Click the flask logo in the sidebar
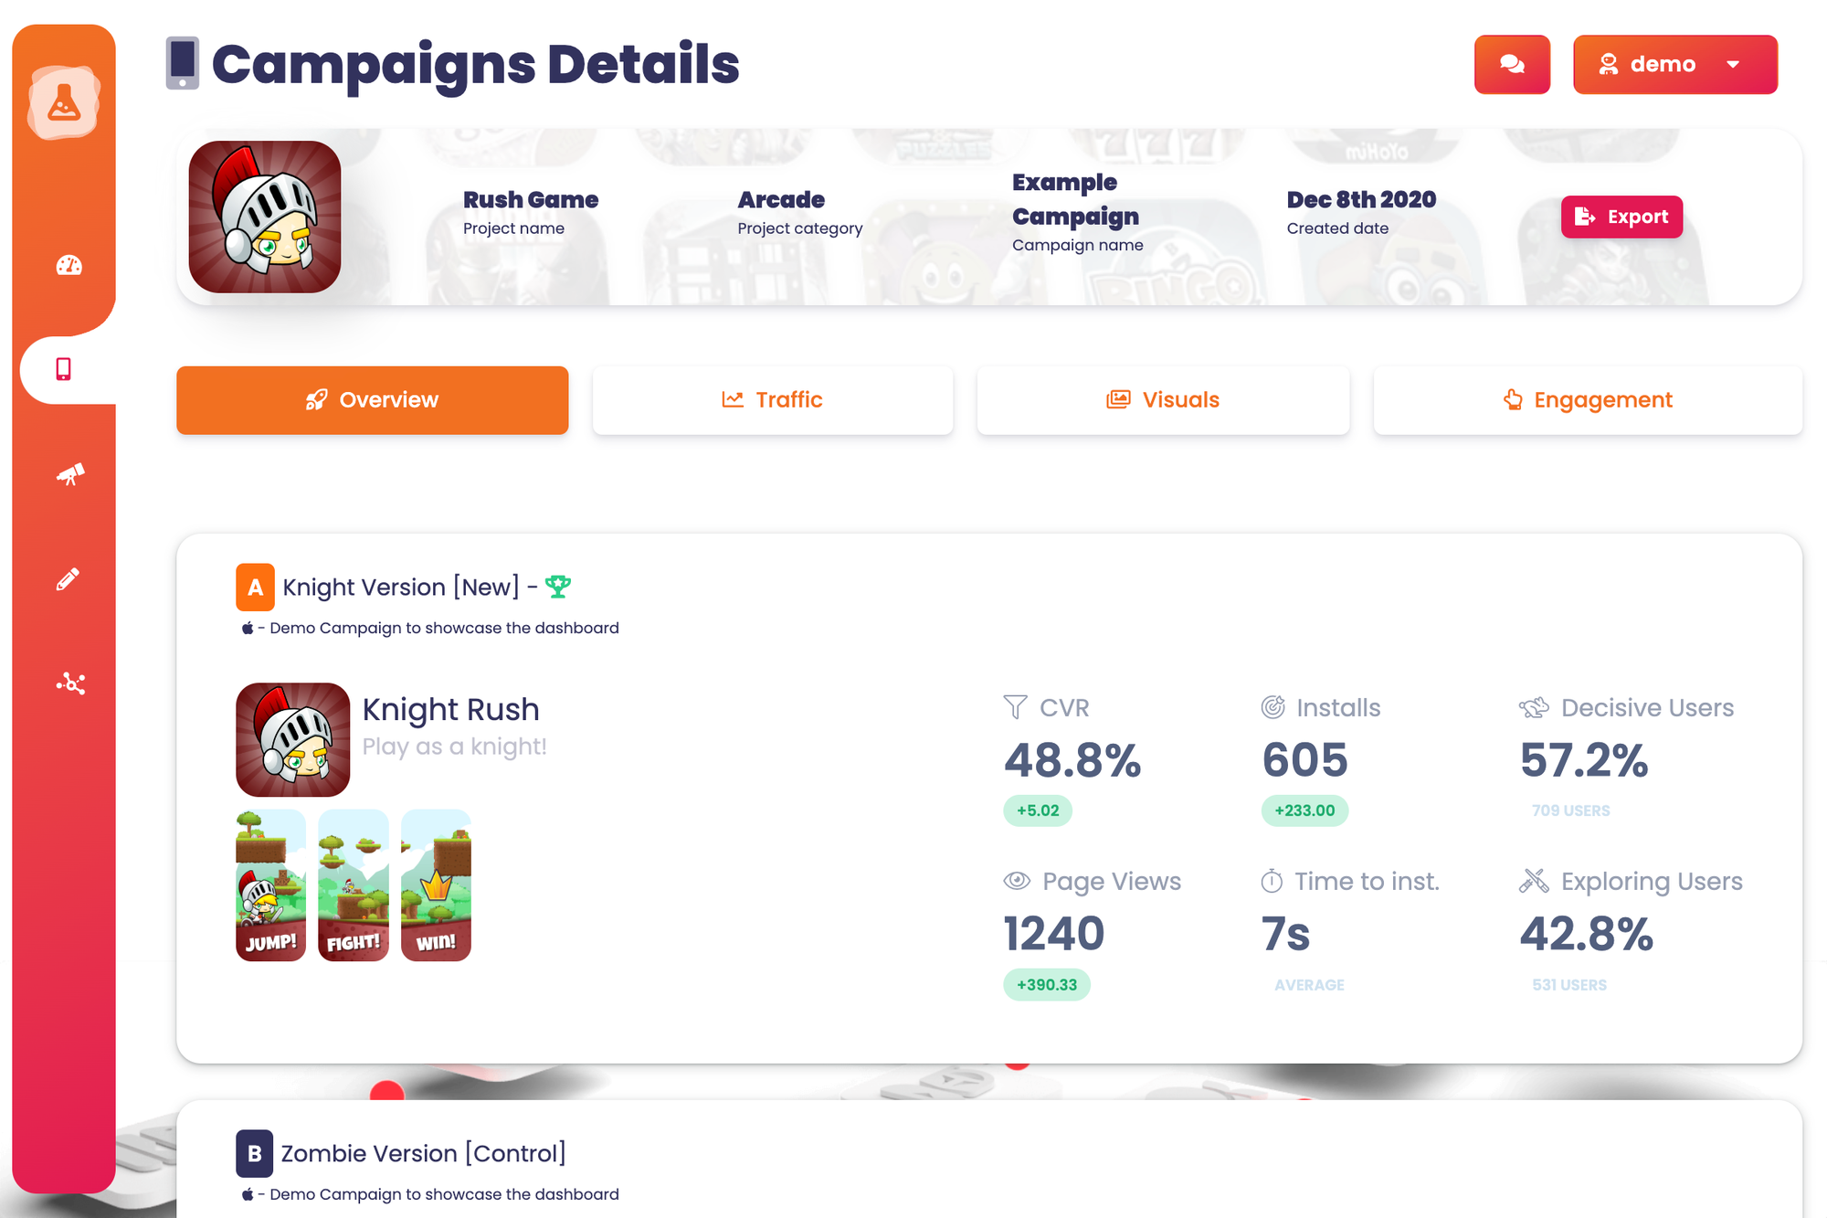1827x1218 pixels. pos(63,101)
